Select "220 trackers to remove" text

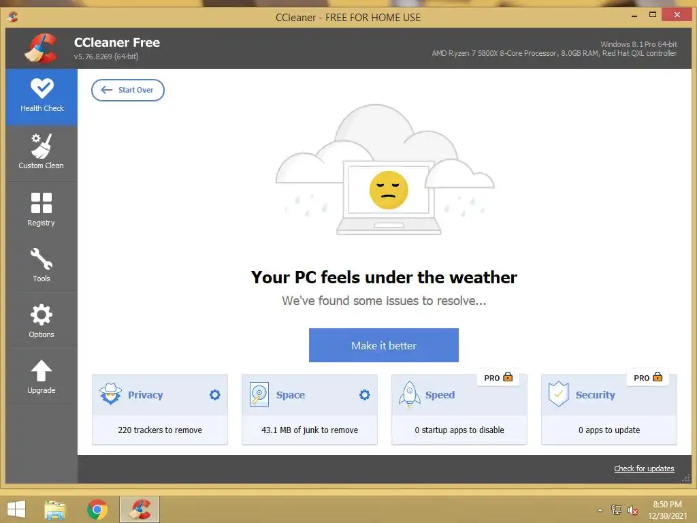pyautogui.click(x=160, y=430)
